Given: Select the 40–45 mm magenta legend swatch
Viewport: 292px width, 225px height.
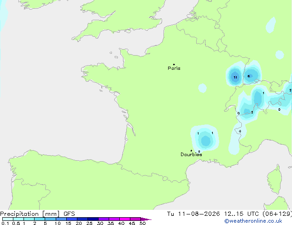Looking at the screenshot, I should [x=125, y=219].
